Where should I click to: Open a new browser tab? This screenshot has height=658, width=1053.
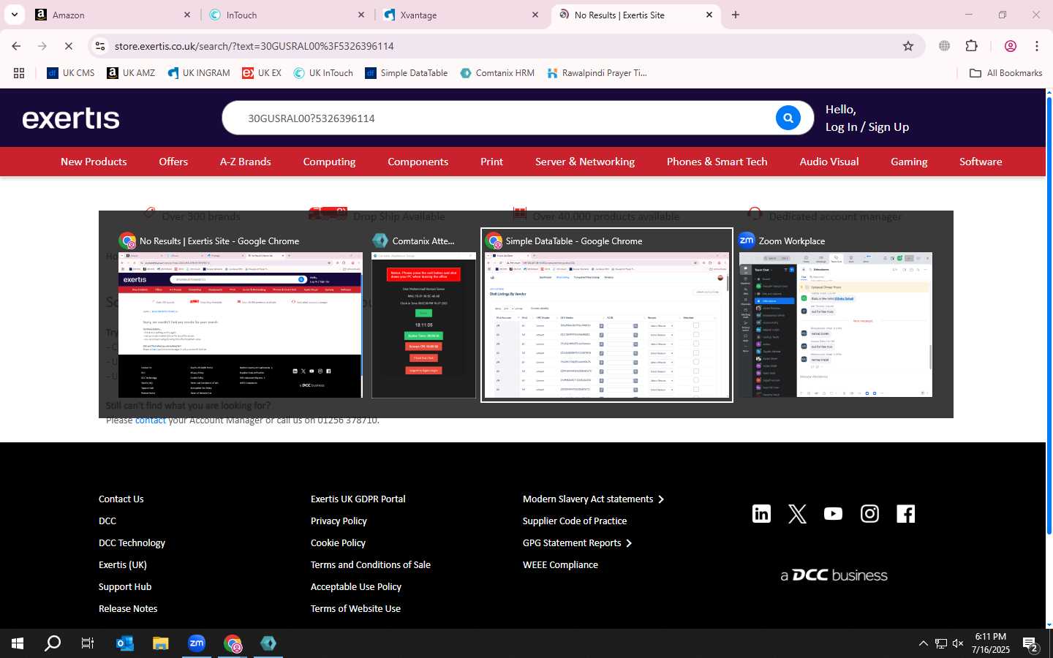click(736, 15)
